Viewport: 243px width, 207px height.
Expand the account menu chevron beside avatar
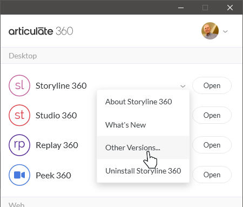(x=225, y=31)
